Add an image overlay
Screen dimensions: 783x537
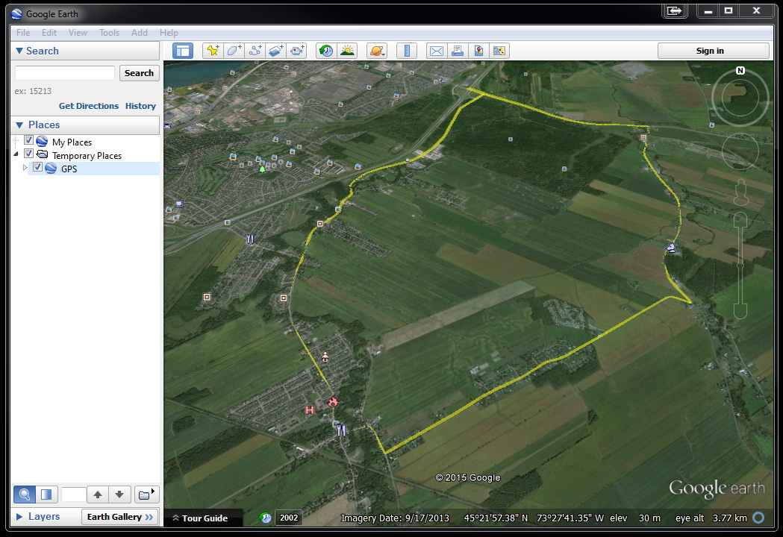point(276,51)
